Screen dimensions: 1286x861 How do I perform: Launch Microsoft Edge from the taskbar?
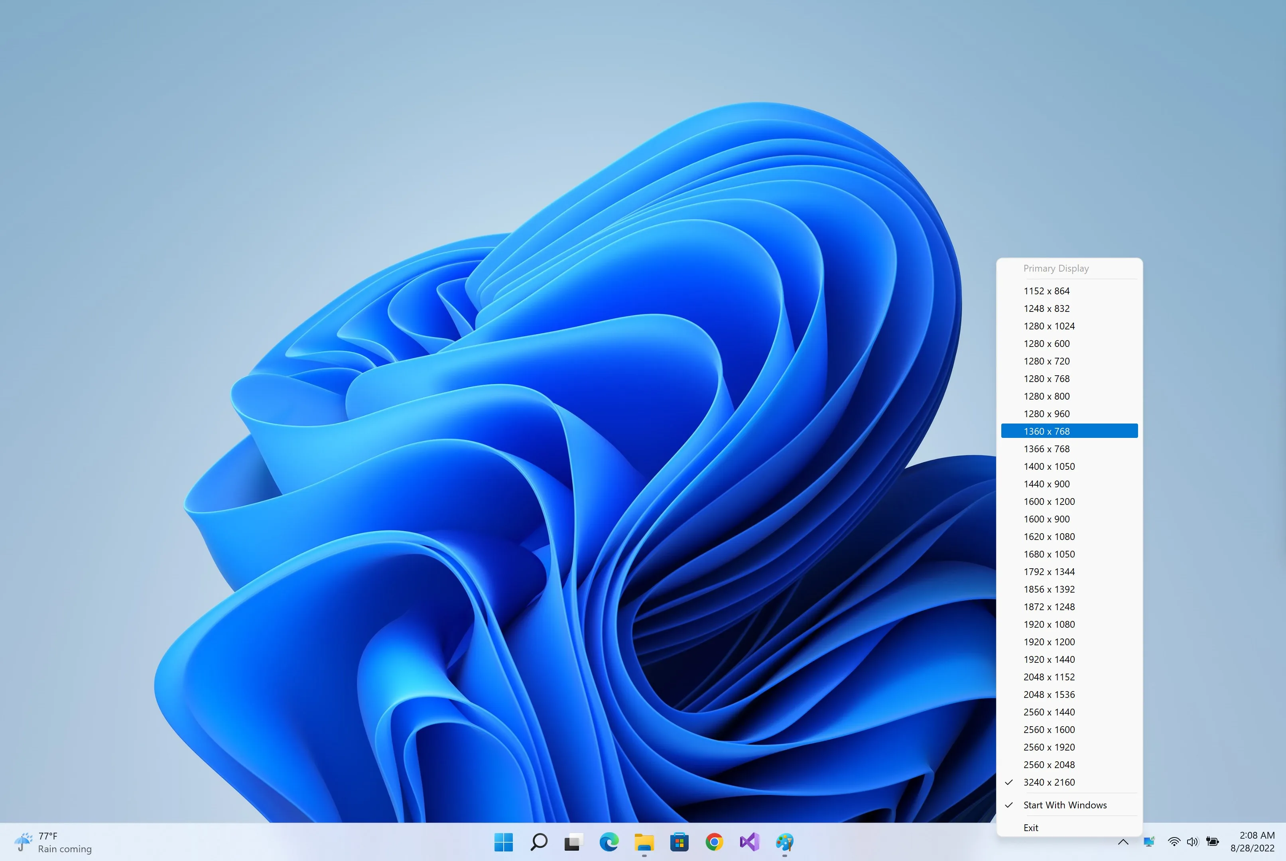click(609, 842)
